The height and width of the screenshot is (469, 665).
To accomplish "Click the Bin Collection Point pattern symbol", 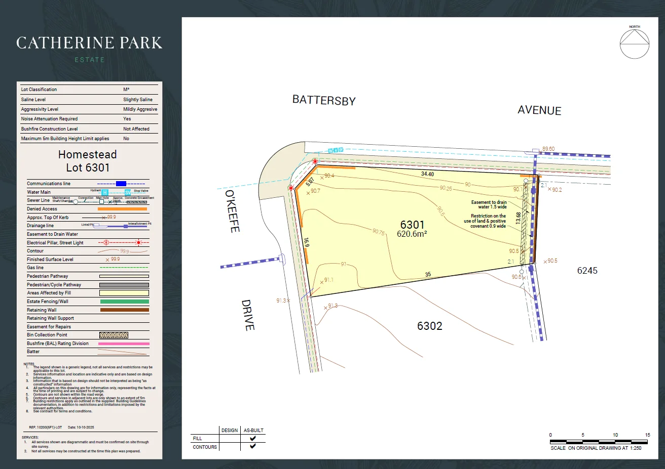I will pyautogui.click(x=114, y=335).
